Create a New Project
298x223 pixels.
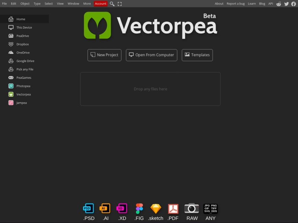tap(104, 55)
